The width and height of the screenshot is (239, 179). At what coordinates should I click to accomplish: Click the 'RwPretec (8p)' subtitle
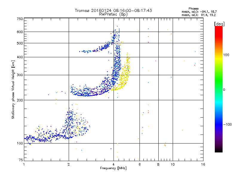click(113, 14)
